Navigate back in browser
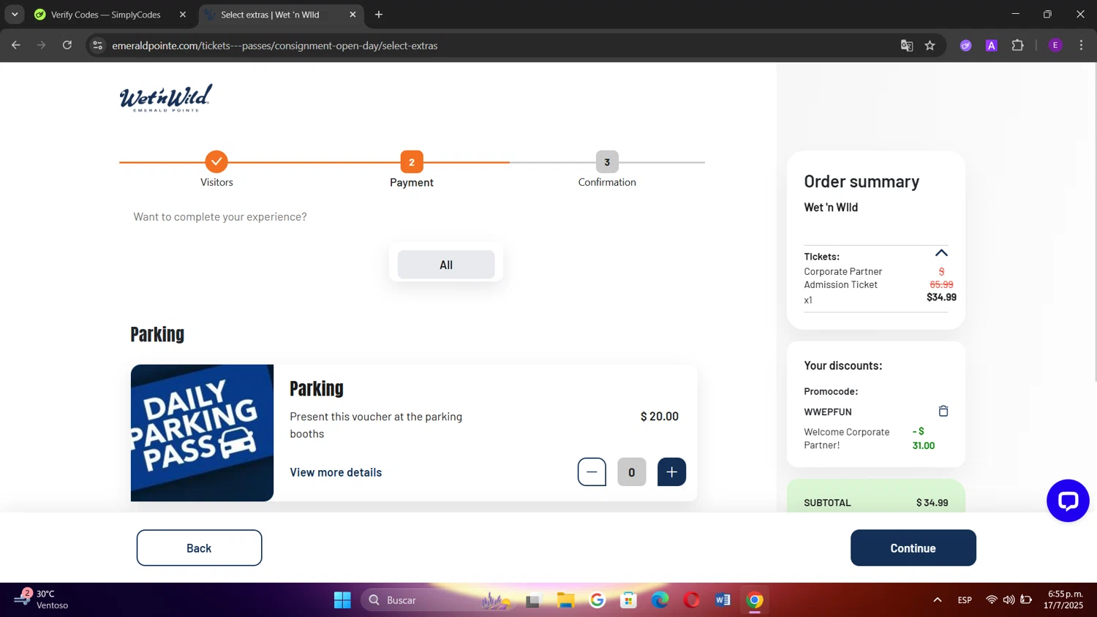Image resolution: width=1097 pixels, height=617 pixels. [x=16, y=45]
